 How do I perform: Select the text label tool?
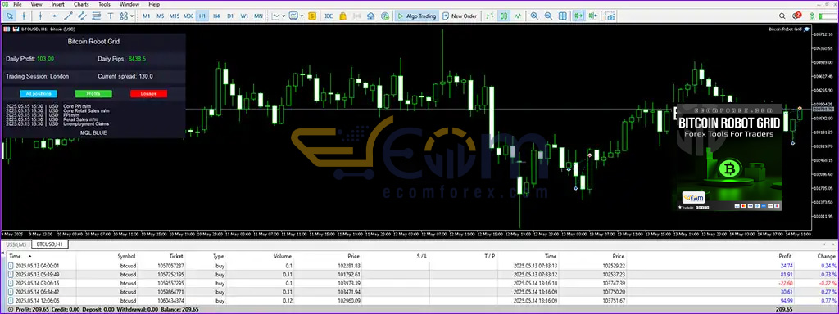[111, 16]
